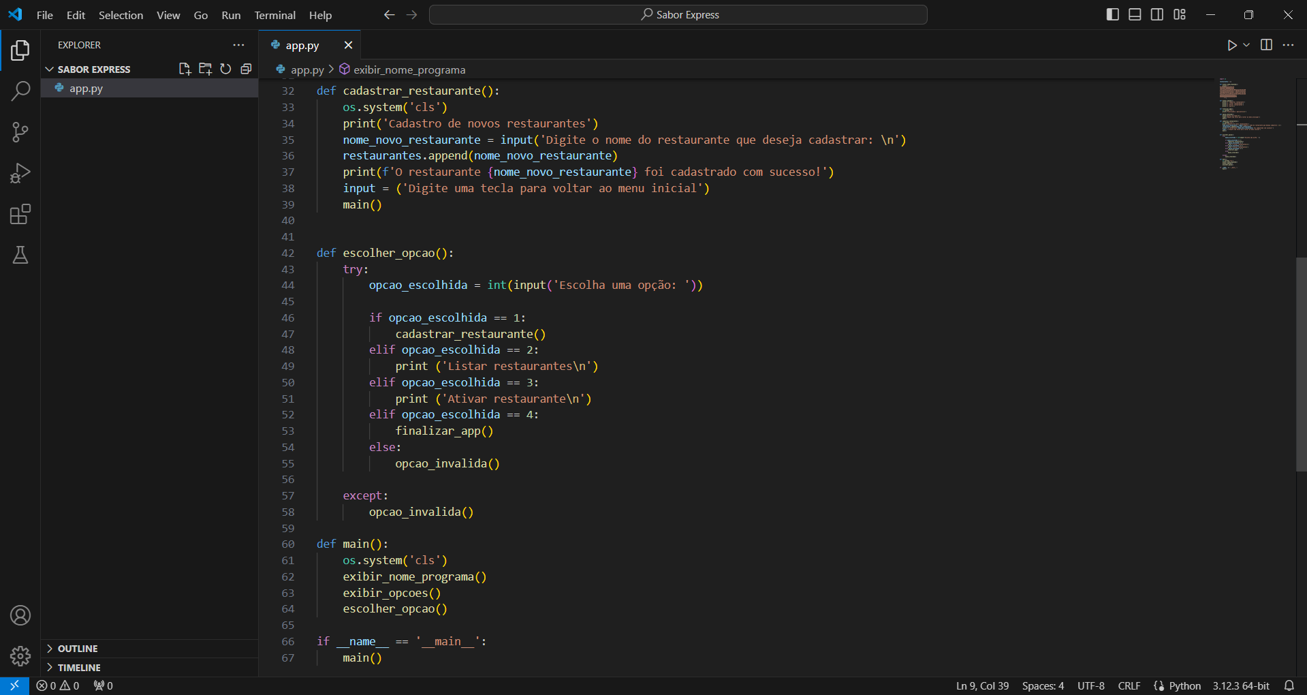Click the 'def main():' code line
Screen dimensions: 1307x695
click(352, 544)
